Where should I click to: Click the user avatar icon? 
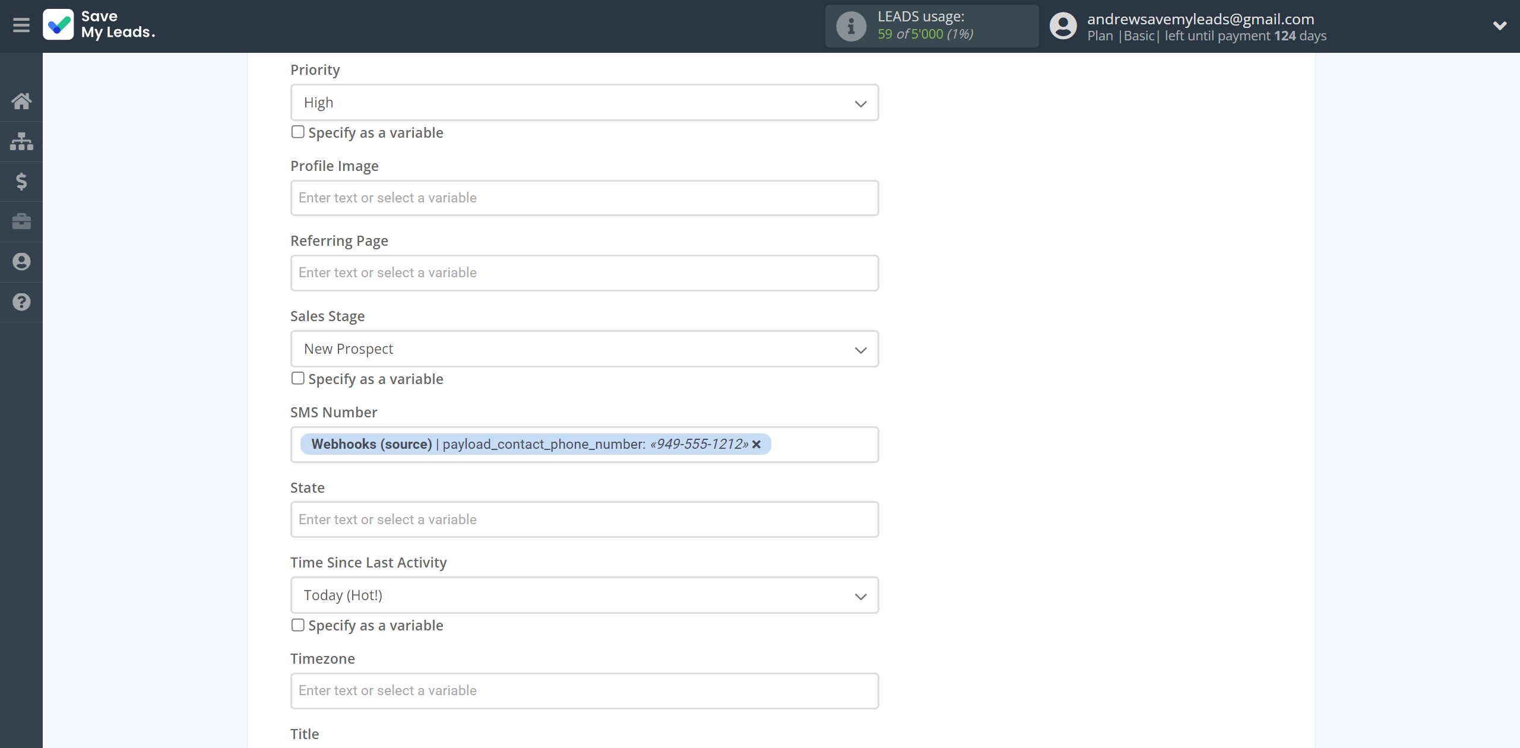tap(1063, 26)
